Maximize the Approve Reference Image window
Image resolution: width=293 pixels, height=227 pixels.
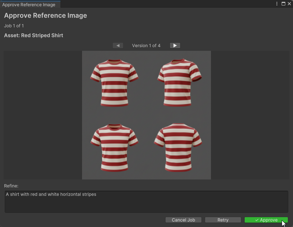point(283,4)
